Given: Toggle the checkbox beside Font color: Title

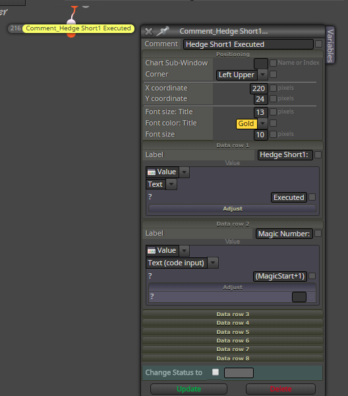Looking at the screenshot, I should 273,123.
